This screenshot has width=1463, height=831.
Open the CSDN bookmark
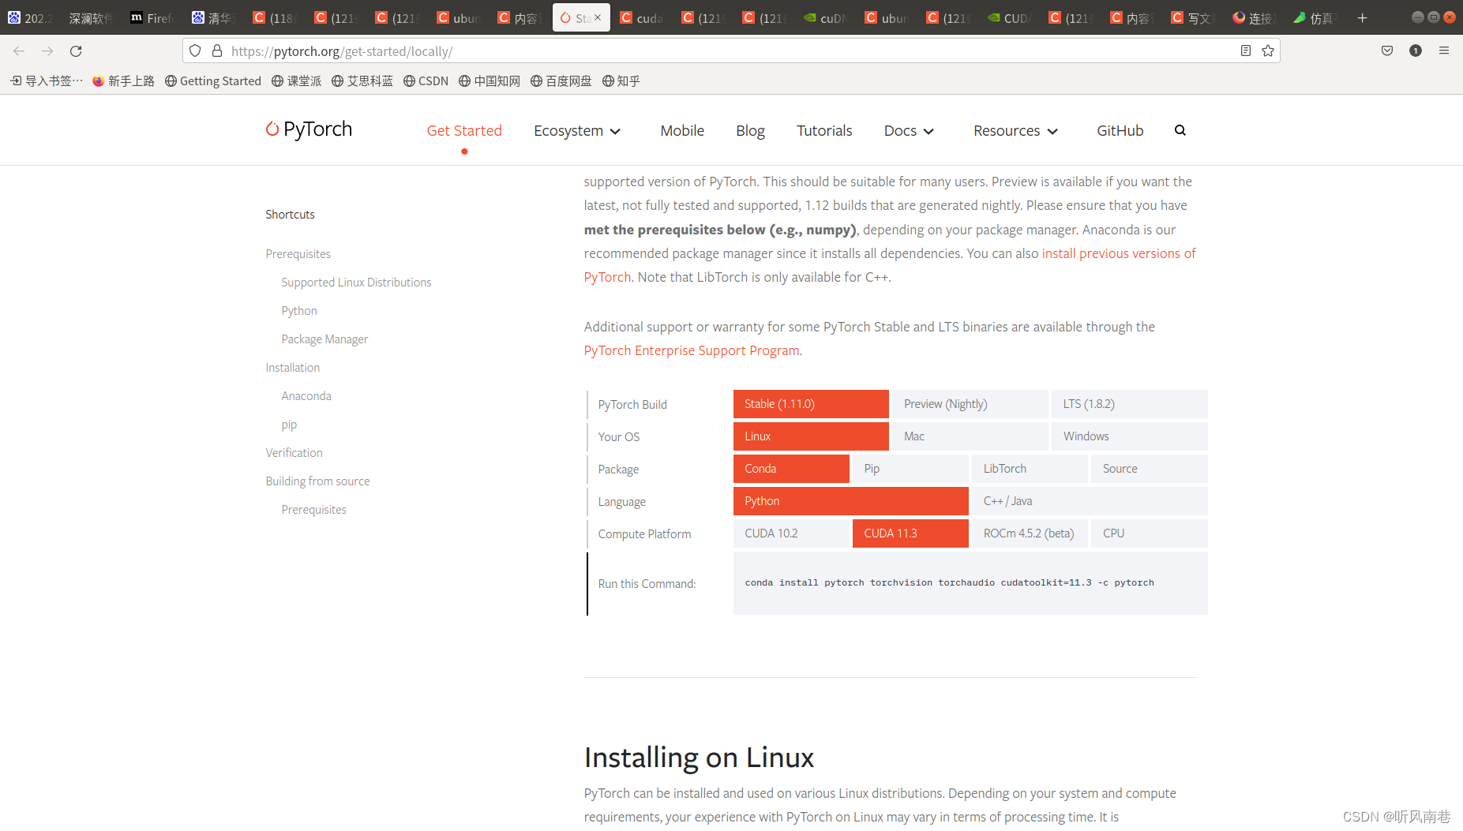pos(426,80)
